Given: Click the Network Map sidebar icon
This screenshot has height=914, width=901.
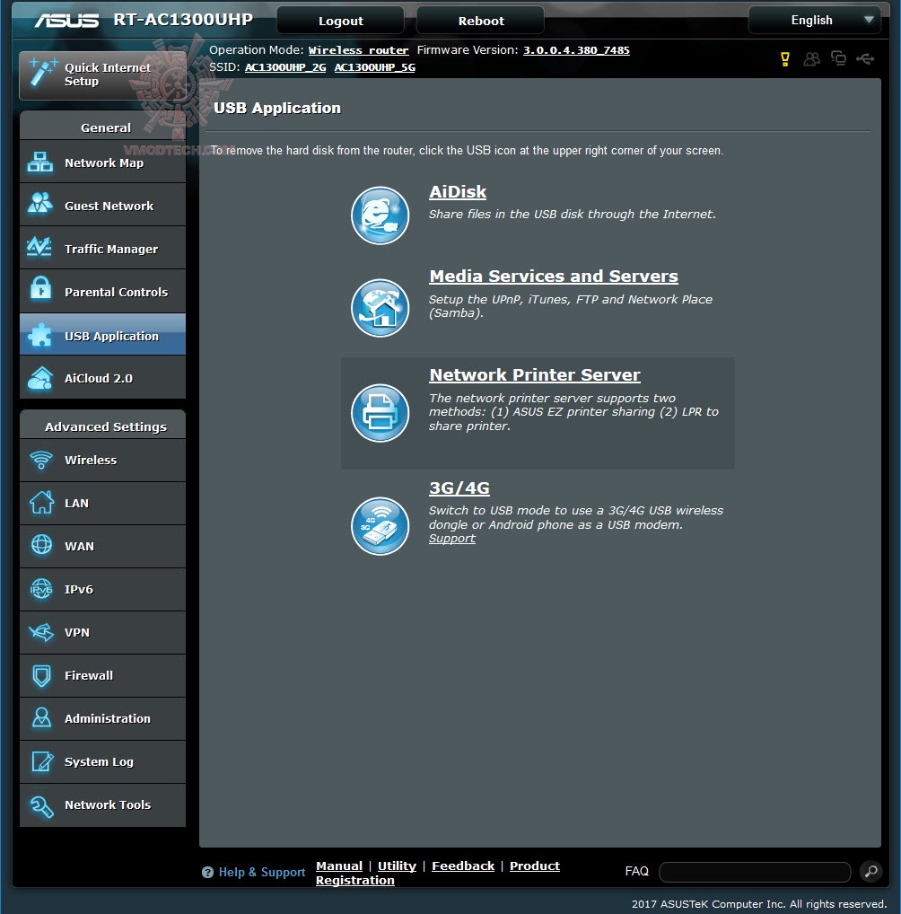Looking at the screenshot, I should [40, 162].
